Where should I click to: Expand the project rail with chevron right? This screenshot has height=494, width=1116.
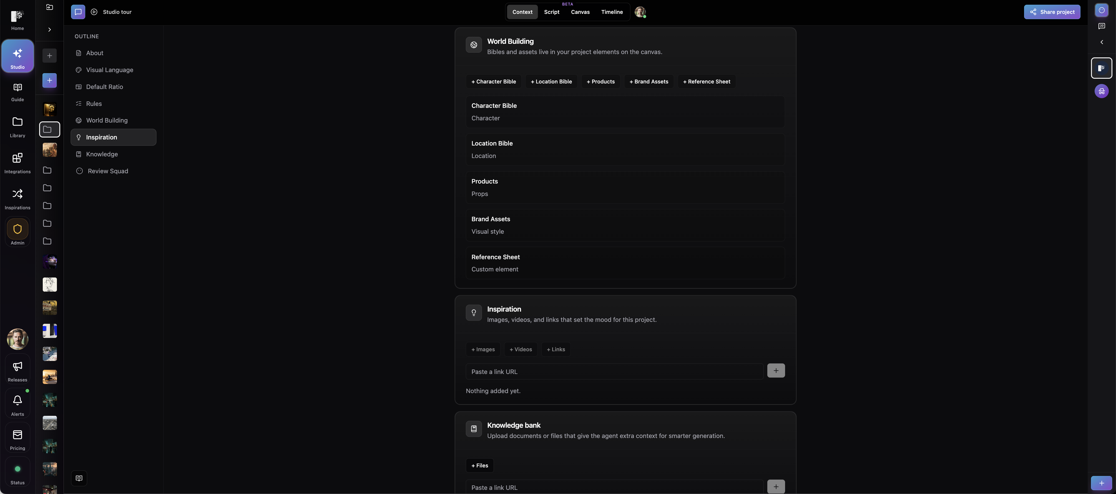(49, 30)
